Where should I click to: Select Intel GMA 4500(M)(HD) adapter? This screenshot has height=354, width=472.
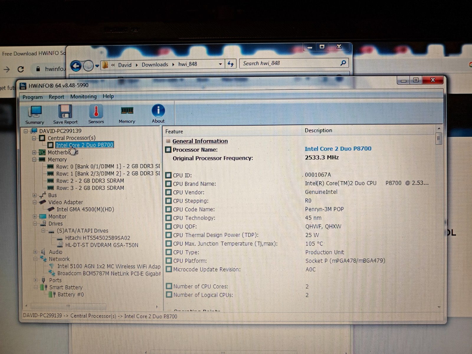pyautogui.click(x=85, y=209)
